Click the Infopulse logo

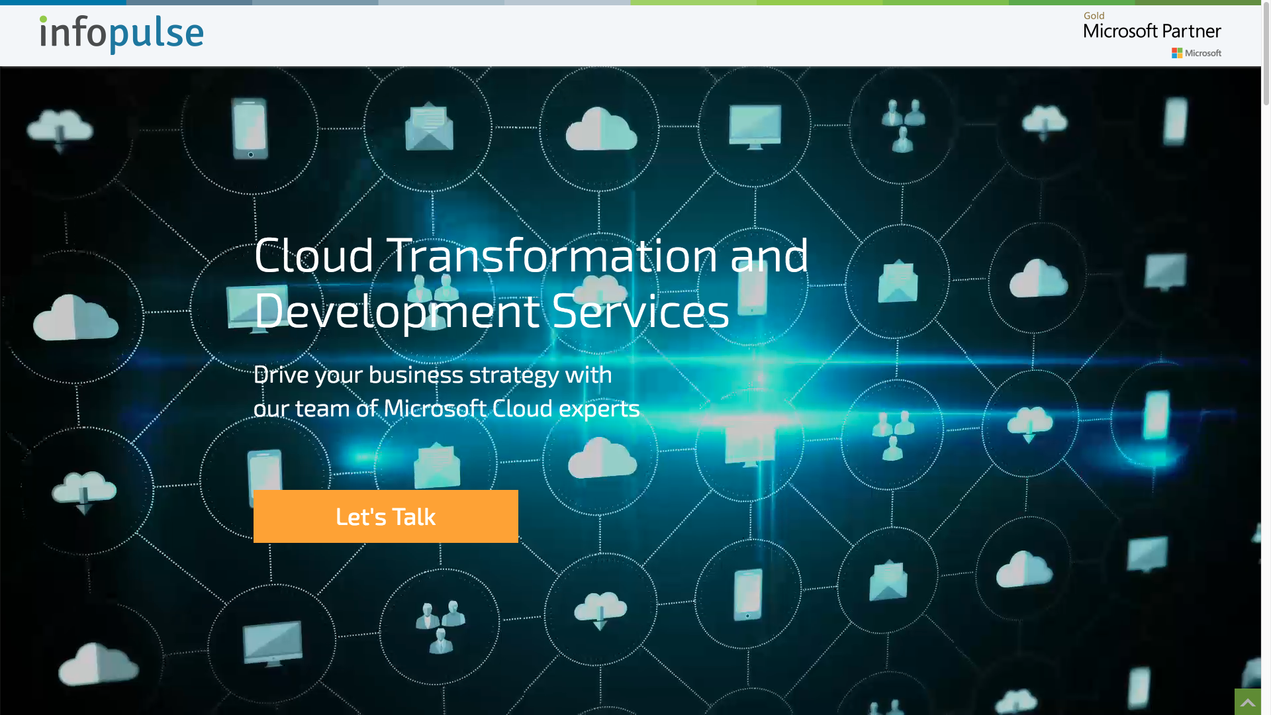122,34
